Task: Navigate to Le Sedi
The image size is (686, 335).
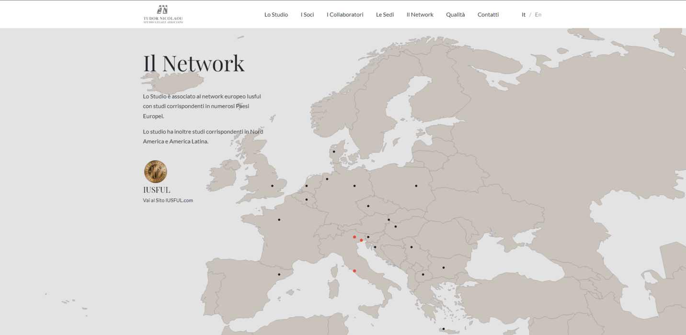Action: coord(385,15)
